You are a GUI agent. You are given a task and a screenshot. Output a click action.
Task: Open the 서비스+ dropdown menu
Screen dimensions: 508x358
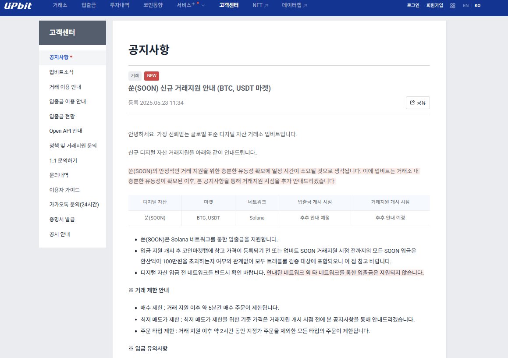(x=191, y=5)
